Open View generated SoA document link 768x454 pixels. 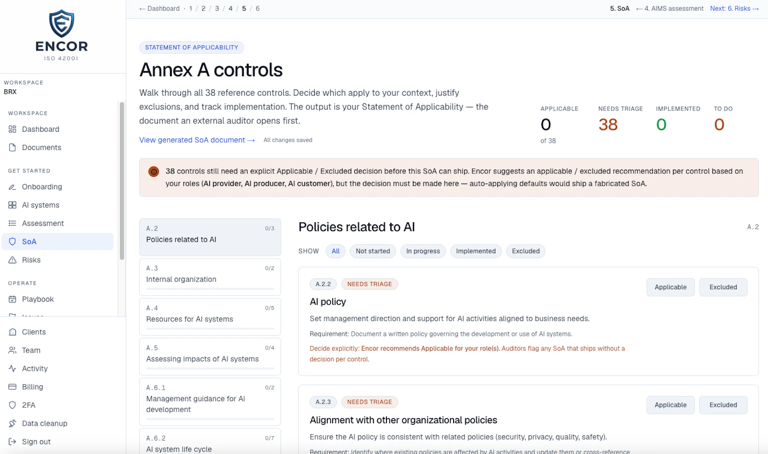coord(197,140)
